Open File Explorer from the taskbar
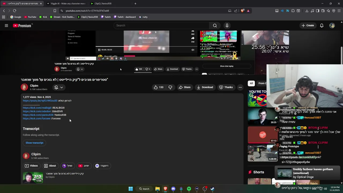The image size is (343, 193). (158, 189)
